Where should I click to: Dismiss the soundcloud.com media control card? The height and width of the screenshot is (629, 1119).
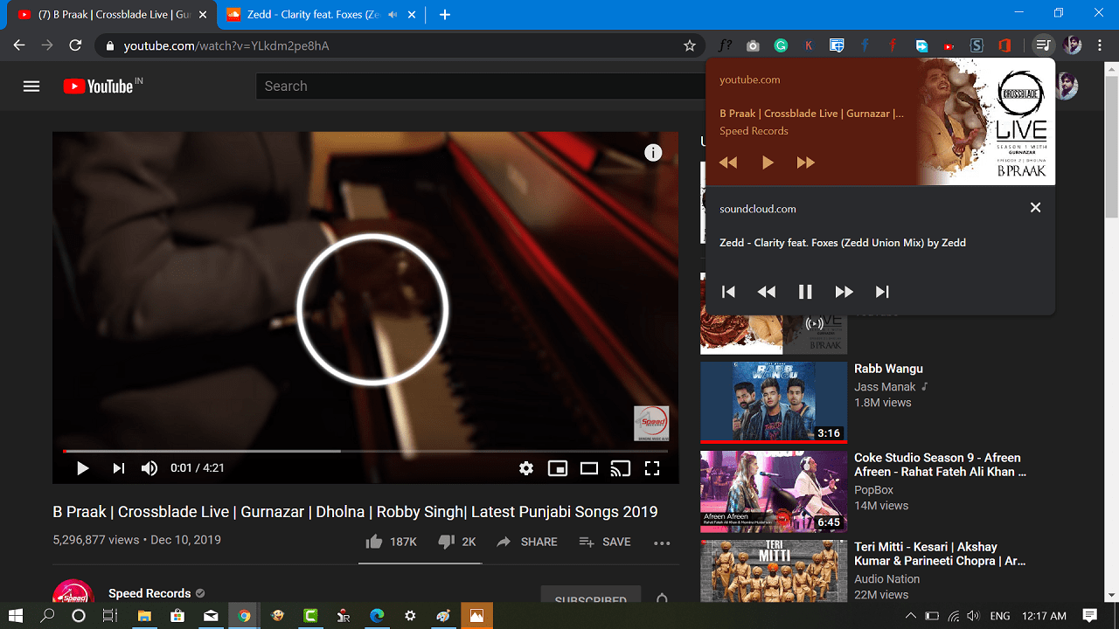1035,208
